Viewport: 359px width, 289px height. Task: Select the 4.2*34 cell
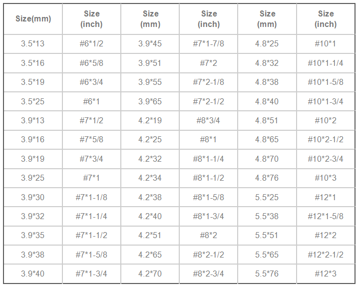150,178
